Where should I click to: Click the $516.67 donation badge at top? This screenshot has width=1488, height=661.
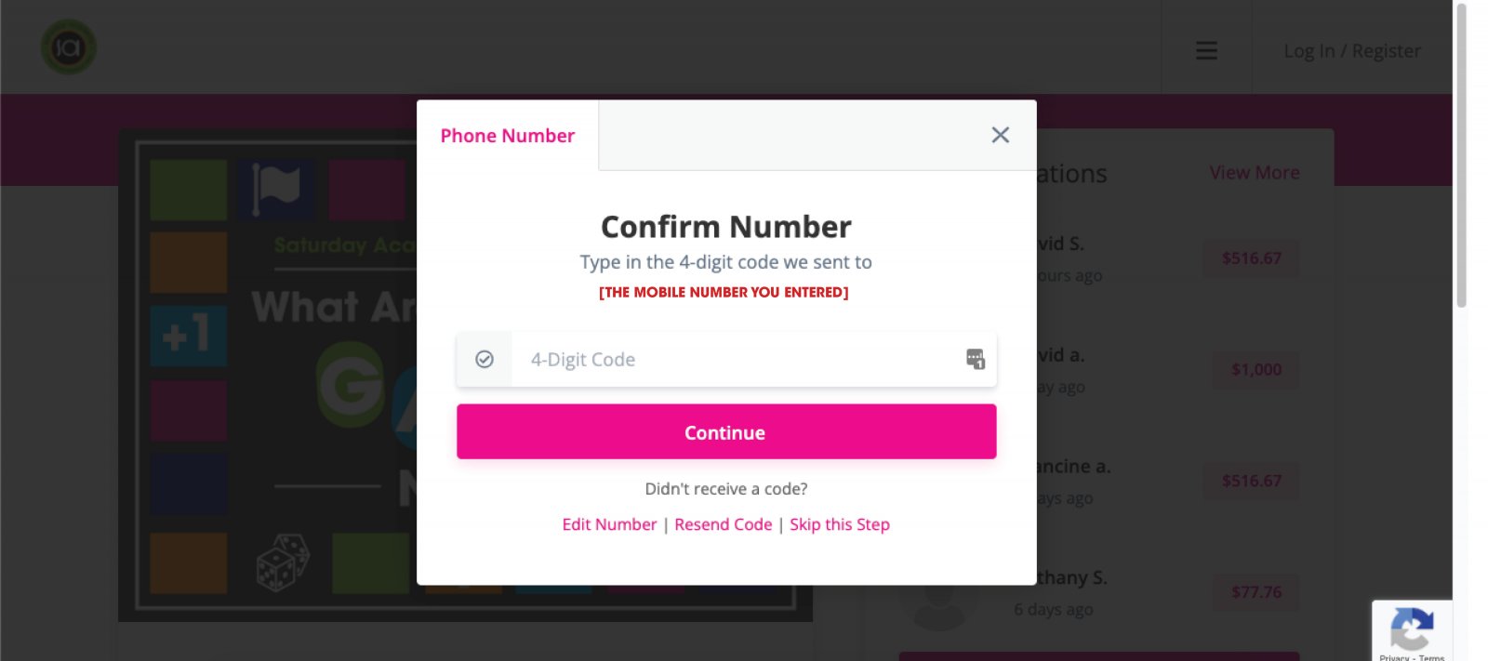tap(1252, 258)
